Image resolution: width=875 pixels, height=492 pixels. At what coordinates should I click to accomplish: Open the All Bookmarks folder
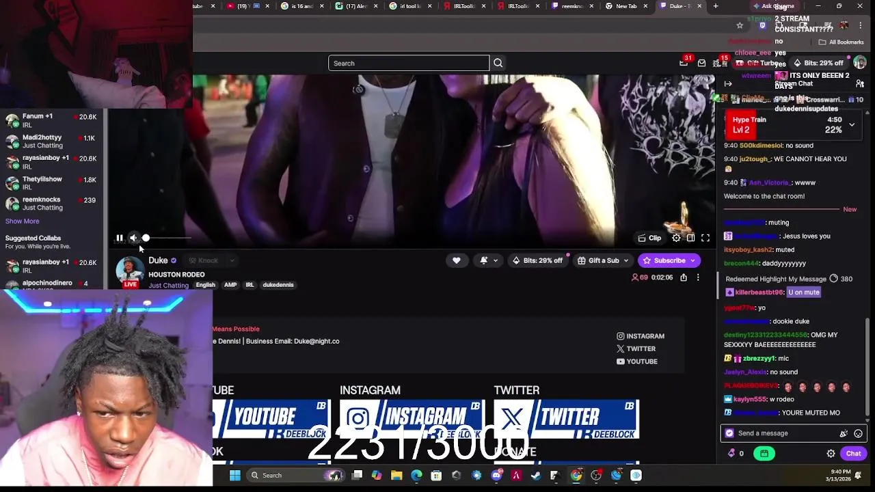coord(843,42)
